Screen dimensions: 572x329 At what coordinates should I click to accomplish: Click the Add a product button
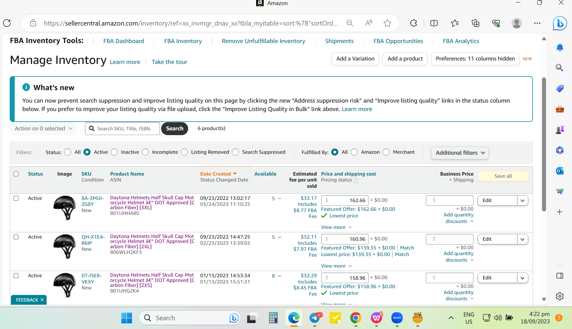[405, 59]
